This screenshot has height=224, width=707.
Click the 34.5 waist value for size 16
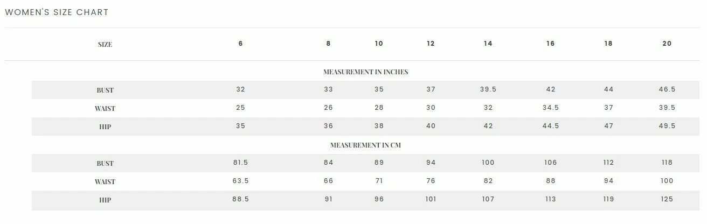coord(550,108)
